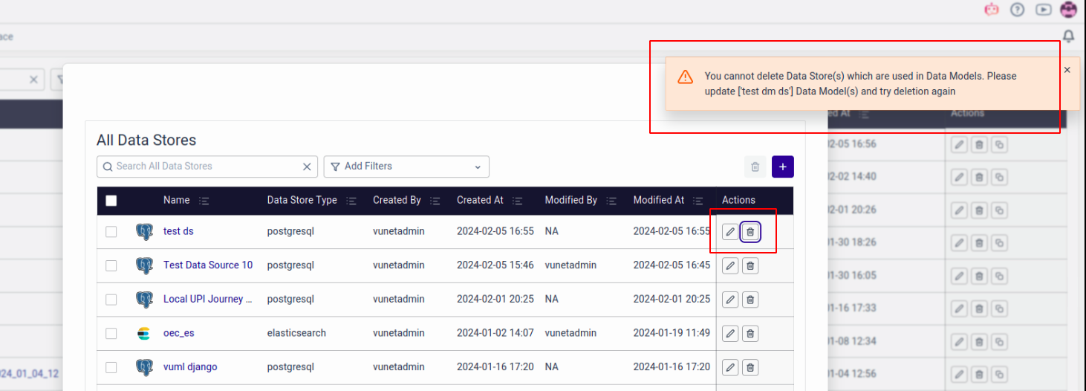
Task: Open the Test Data Source 10 link
Action: click(208, 265)
